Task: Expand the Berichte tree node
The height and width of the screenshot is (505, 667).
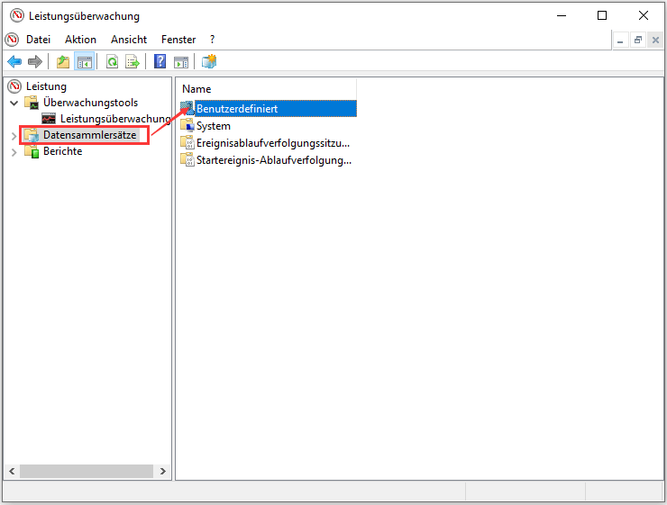Action: 14,152
